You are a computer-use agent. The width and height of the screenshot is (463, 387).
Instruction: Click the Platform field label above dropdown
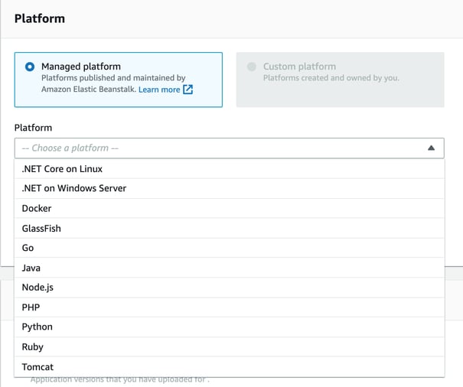pos(33,128)
